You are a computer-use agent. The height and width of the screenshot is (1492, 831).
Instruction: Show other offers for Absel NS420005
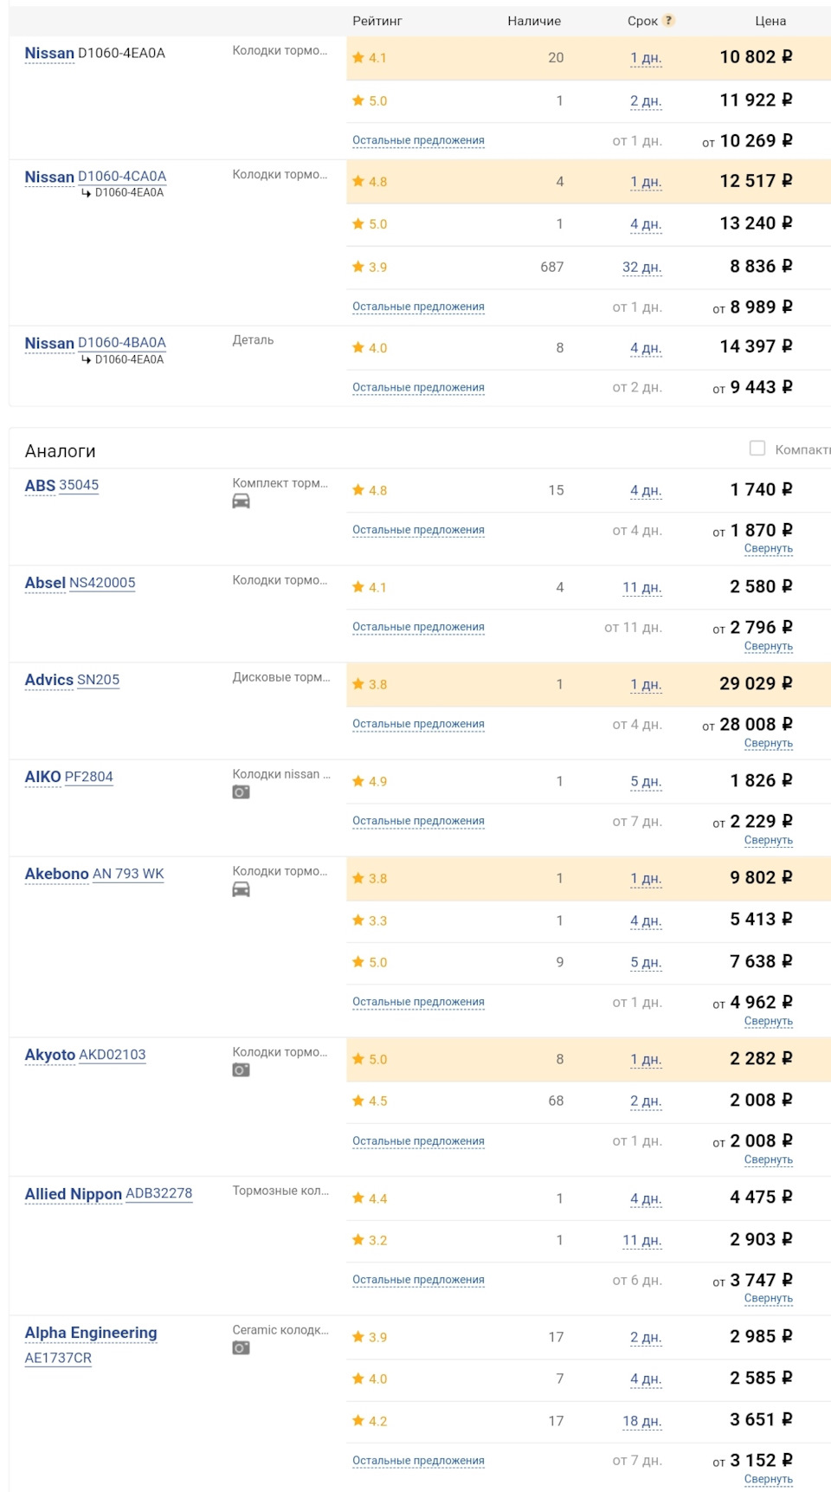(418, 627)
